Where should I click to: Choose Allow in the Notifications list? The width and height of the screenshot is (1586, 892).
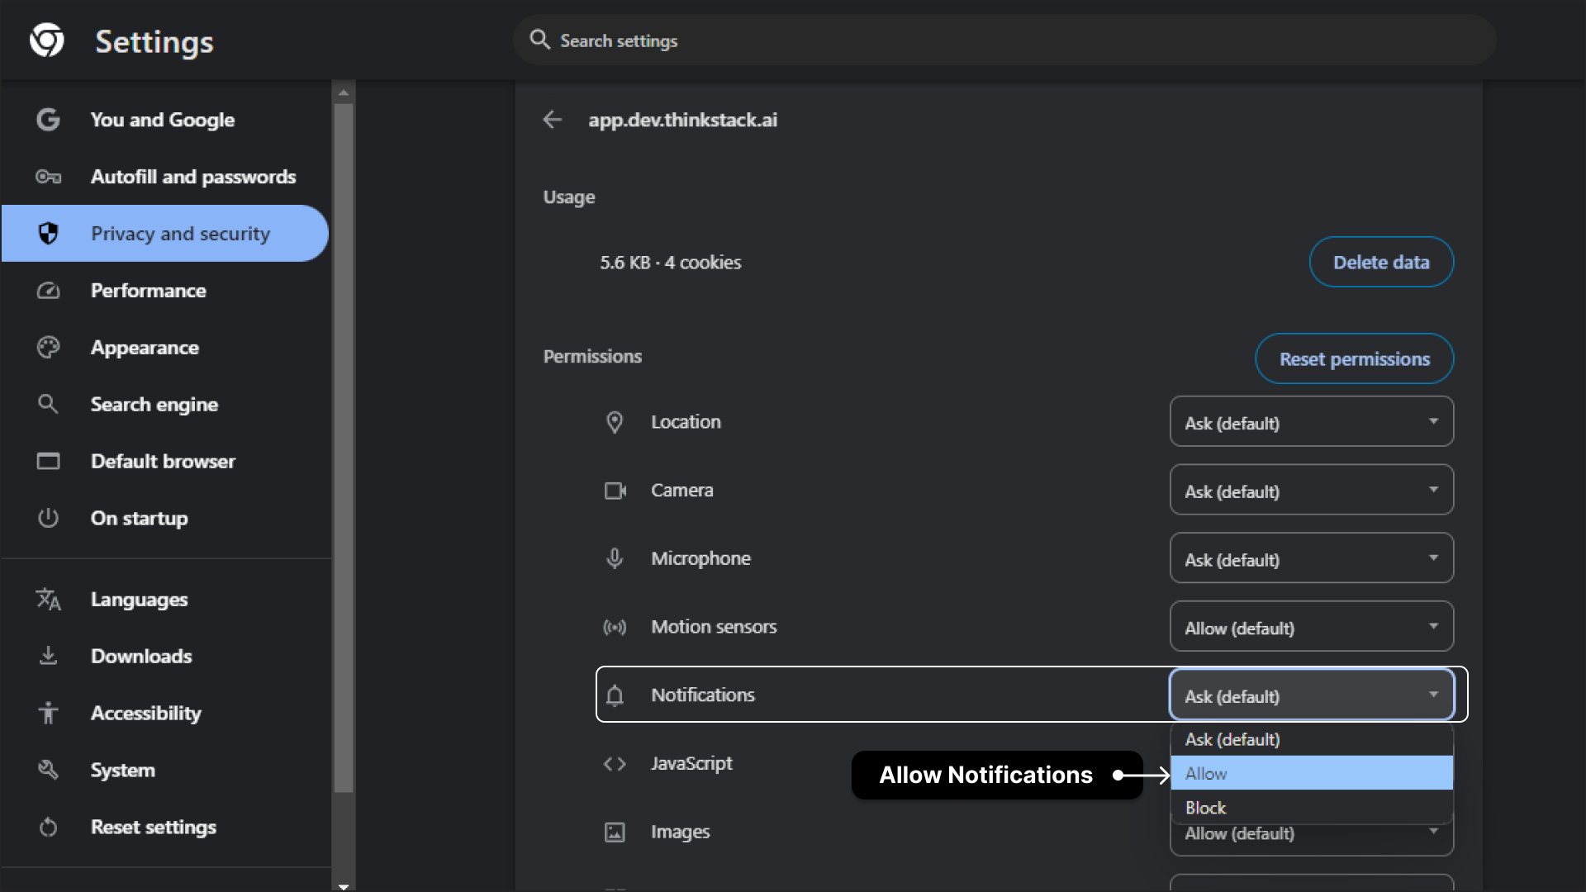[x=1312, y=773]
